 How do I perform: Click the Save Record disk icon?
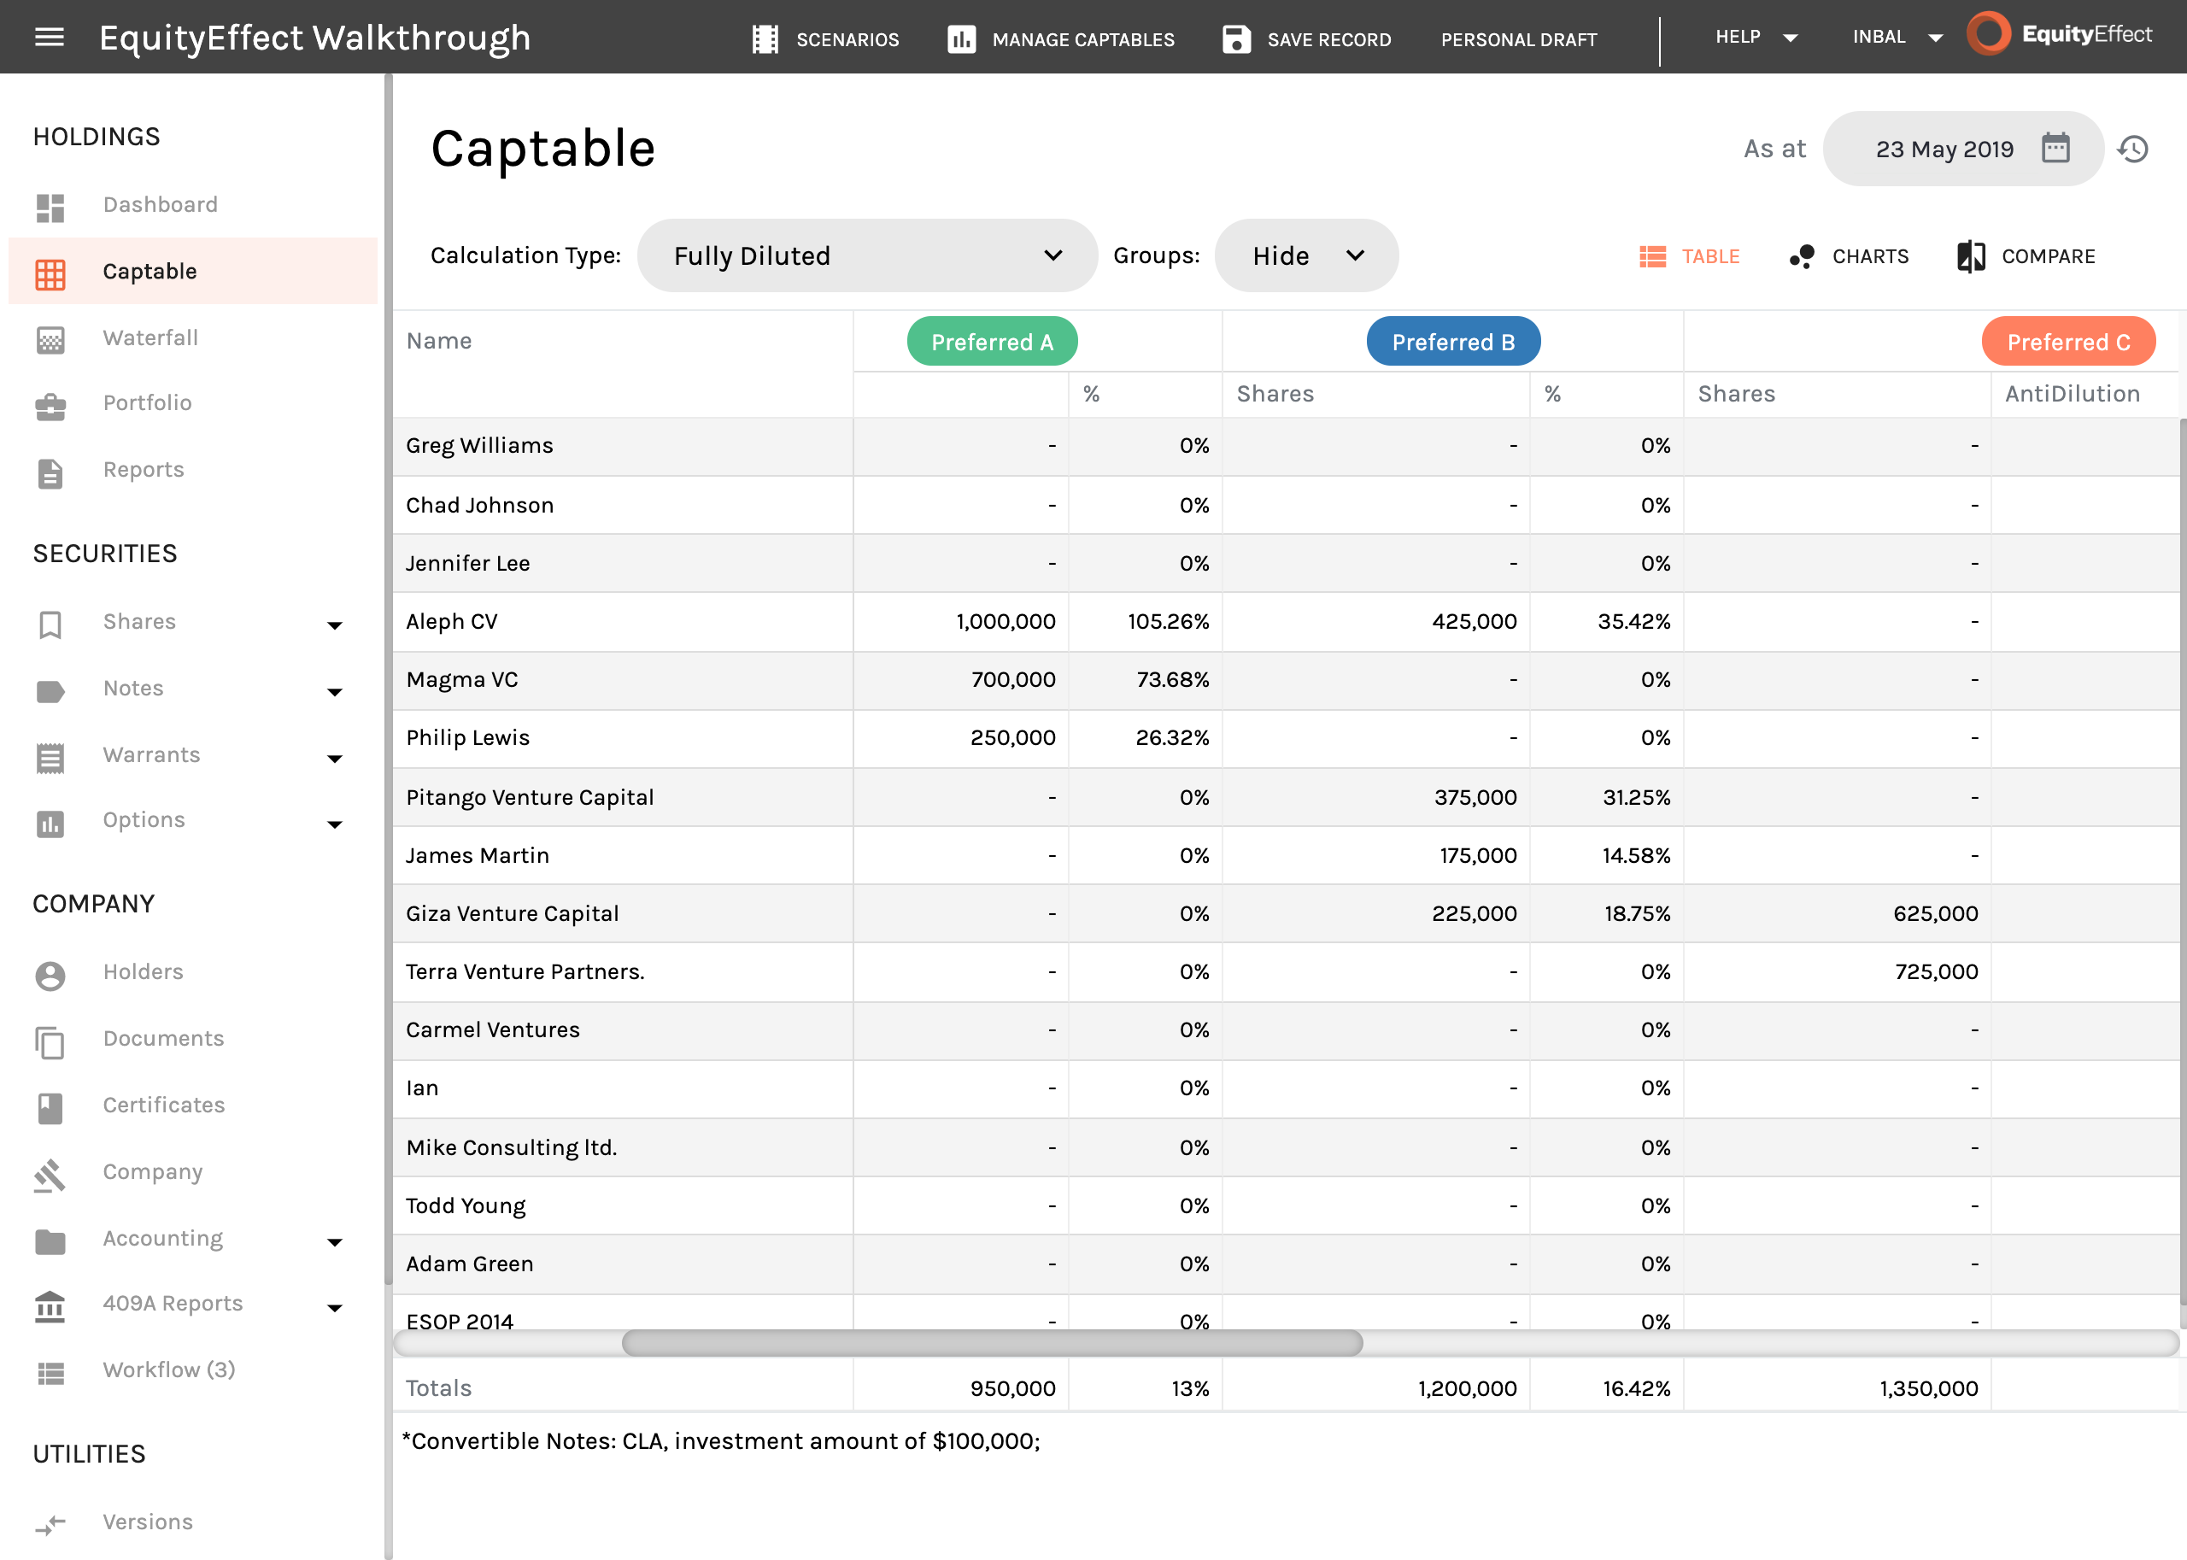pyautogui.click(x=1236, y=38)
